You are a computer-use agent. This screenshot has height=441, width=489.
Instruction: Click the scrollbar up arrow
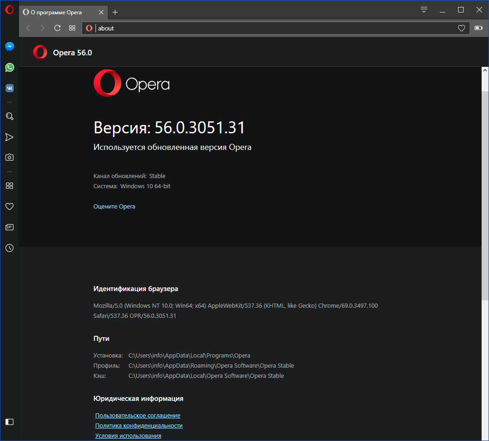click(485, 70)
